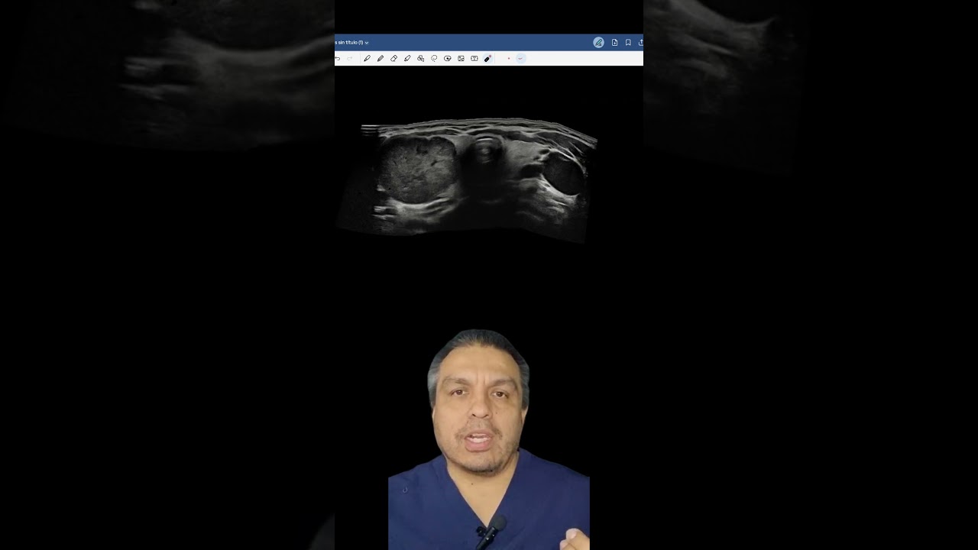Open the 'sin título (1)' document title dropdown
978x550 pixels.
tap(352, 43)
